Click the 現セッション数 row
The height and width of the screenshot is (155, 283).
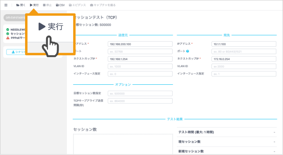[227, 142]
